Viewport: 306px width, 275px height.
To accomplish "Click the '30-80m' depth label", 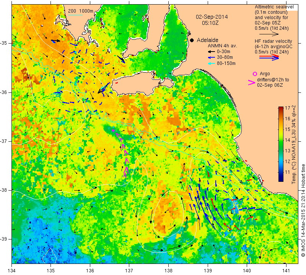I will 225,57.
